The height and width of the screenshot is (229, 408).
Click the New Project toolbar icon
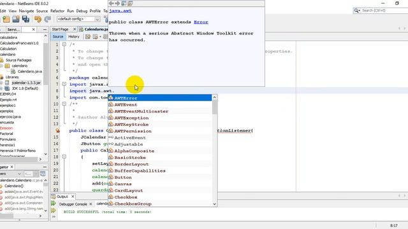pos(6,19)
